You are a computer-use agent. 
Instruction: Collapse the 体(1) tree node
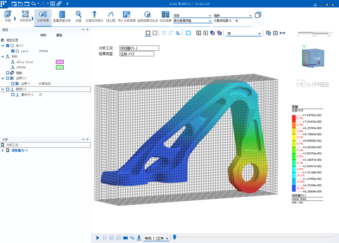(3, 46)
